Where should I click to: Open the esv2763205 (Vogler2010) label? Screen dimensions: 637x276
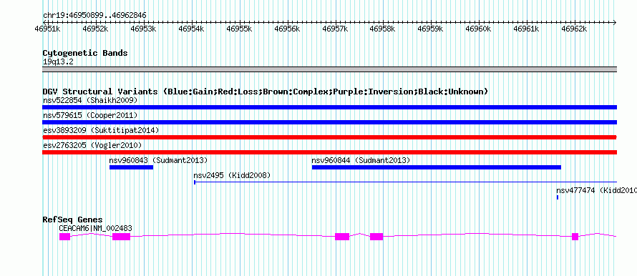pyautogui.click(x=92, y=145)
